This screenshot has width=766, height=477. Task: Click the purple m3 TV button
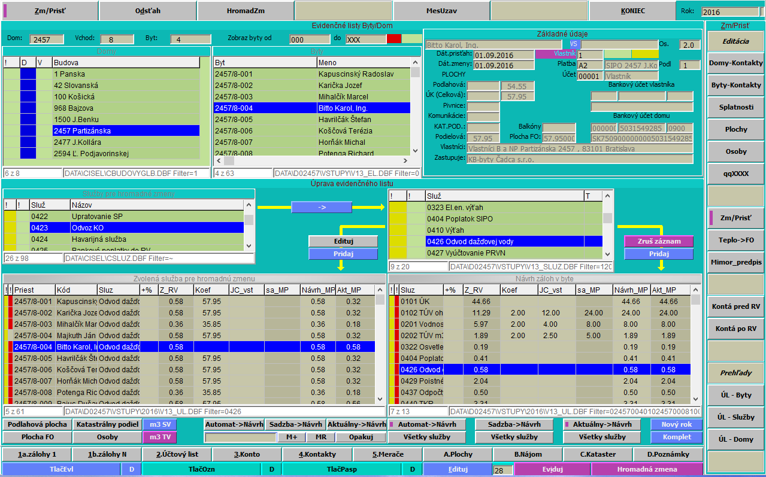(x=159, y=437)
